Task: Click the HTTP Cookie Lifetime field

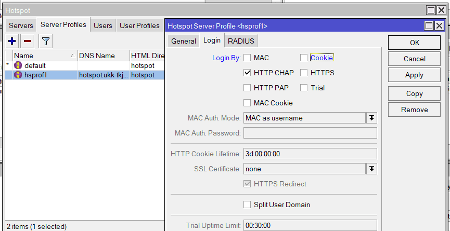Action: 310,154
